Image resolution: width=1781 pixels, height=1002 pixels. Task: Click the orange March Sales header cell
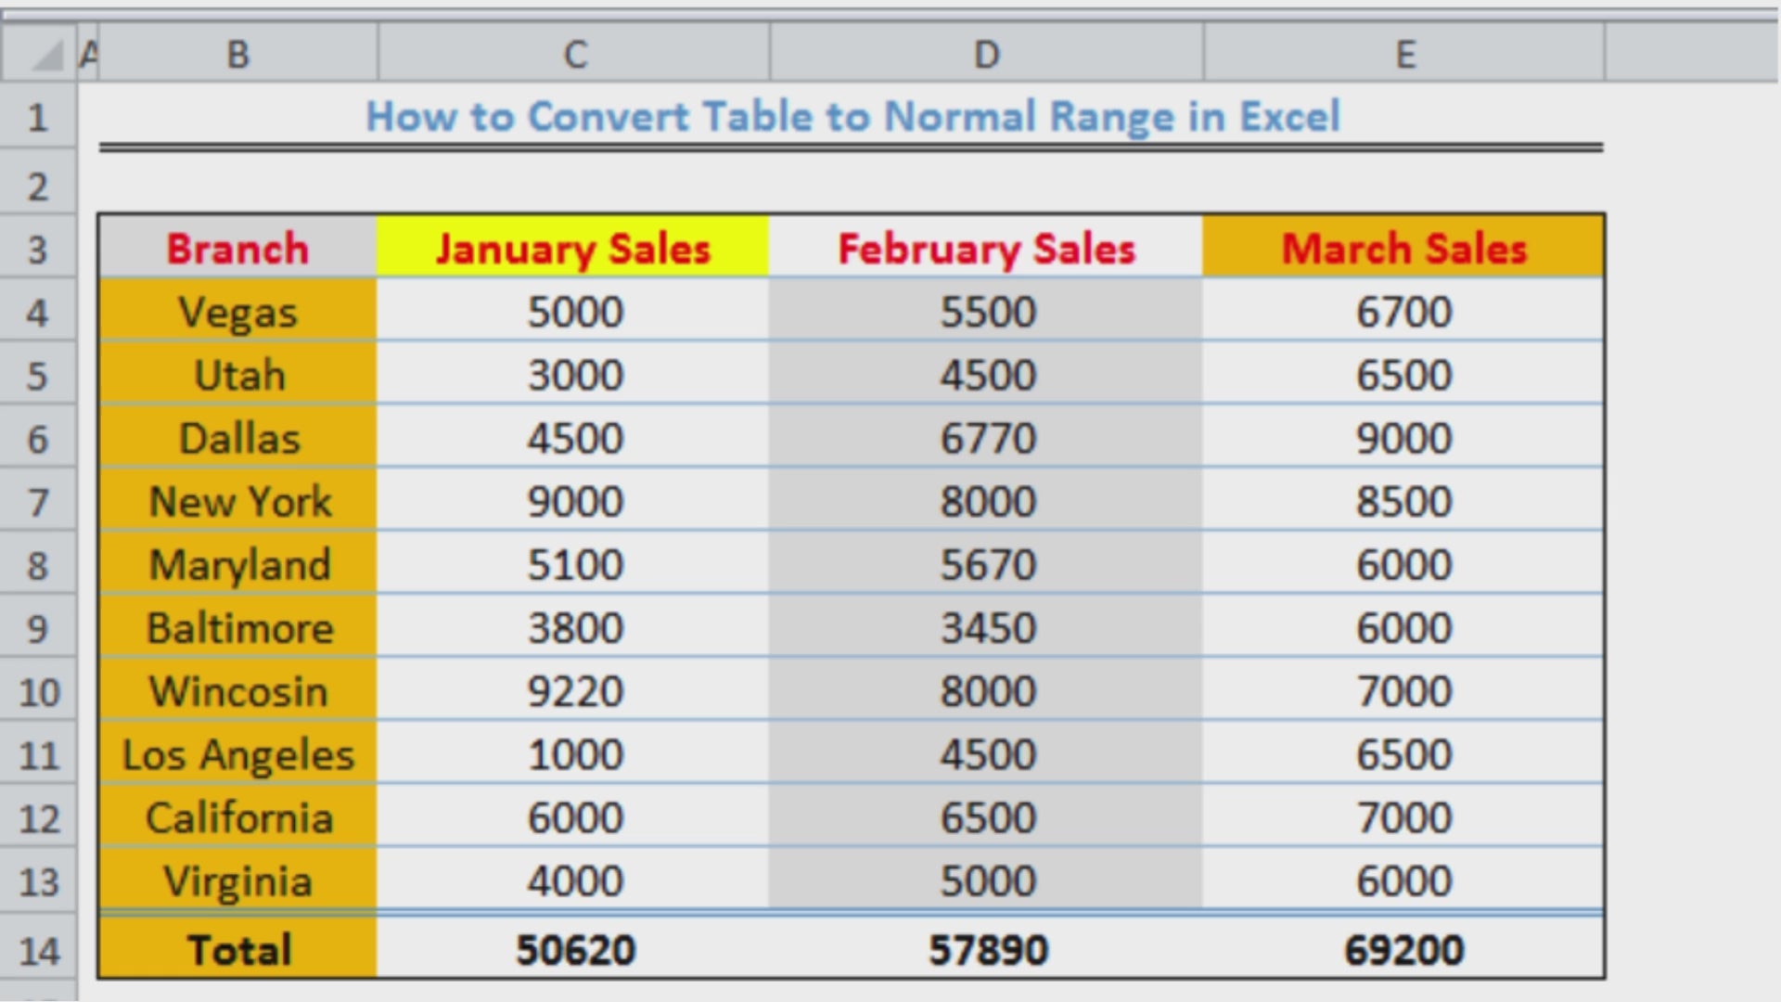click(1403, 249)
